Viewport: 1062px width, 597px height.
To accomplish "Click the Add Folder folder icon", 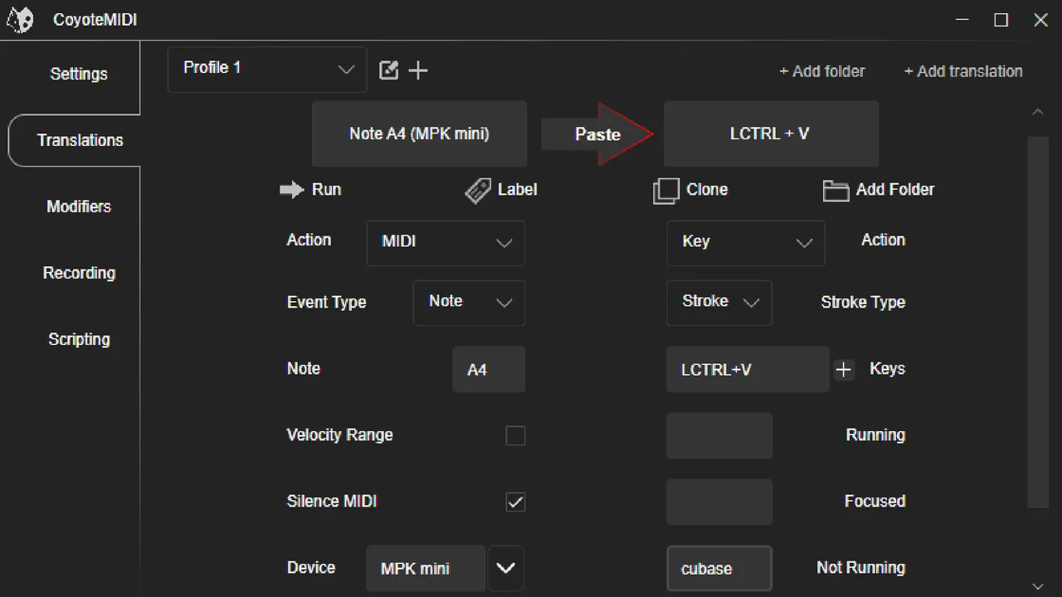I will (835, 190).
